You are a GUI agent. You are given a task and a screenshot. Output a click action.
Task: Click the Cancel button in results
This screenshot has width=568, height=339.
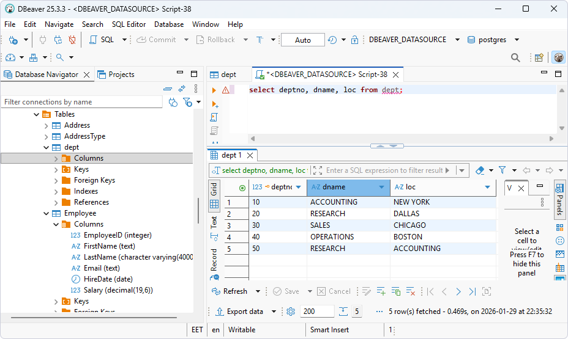coord(334,291)
